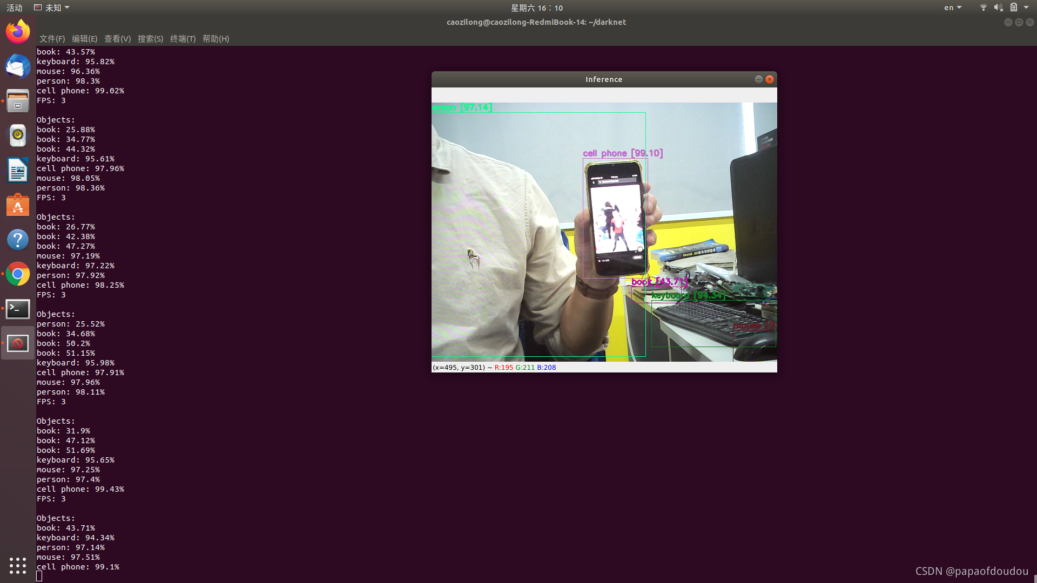Click the Inference window title bar
Viewport: 1037px width, 583px height.
(x=604, y=79)
